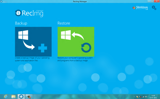The width and height of the screenshot is (160, 99).
Task: Open the green Restore tile
Action: tap(76, 42)
